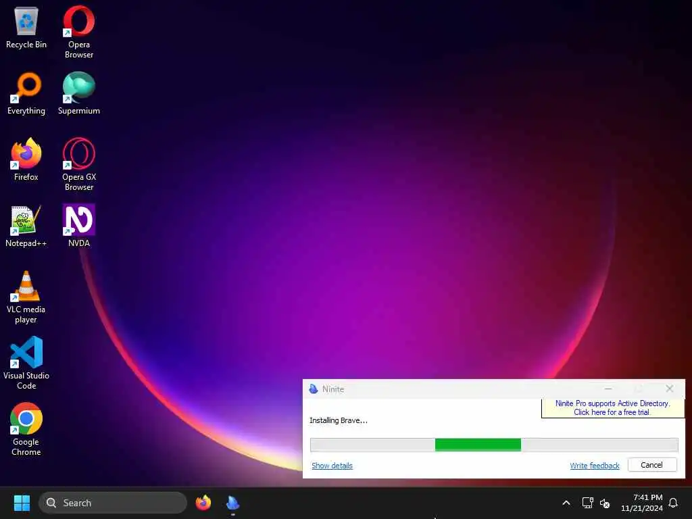
Task: Select the Opera GX Browser shortcut
Action: coord(79,164)
